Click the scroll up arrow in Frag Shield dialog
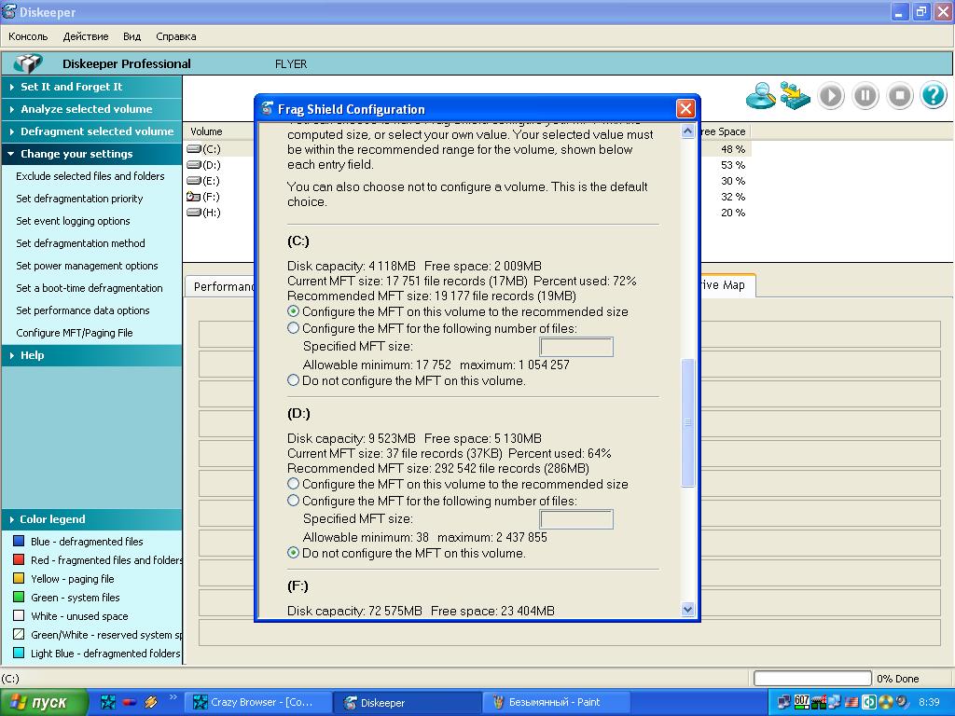The image size is (955, 716). [x=687, y=131]
